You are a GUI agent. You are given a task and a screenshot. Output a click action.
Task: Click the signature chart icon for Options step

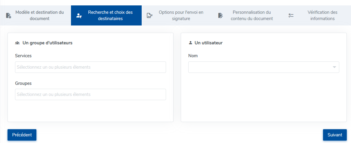tap(149, 15)
